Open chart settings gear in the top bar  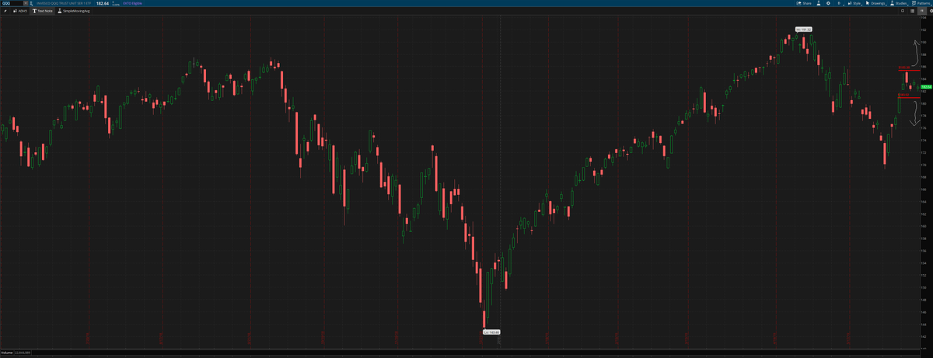pos(828,3)
